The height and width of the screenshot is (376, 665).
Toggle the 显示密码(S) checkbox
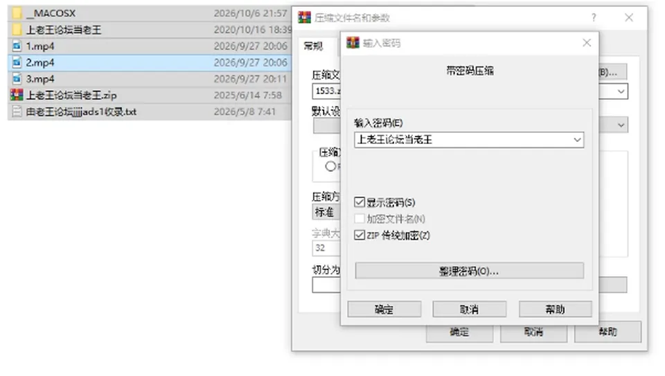(x=360, y=202)
